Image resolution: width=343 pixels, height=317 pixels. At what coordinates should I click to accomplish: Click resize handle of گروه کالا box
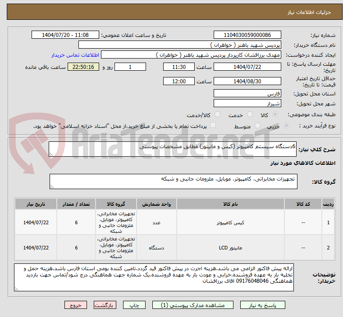coord(52,187)
